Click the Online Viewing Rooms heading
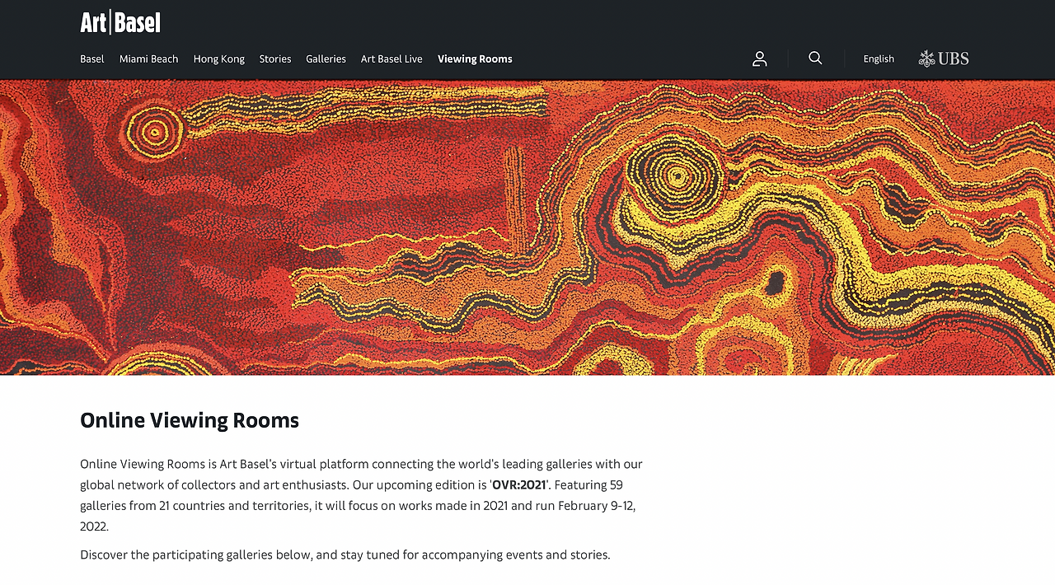This screenshot has width=1055, height=585. [190, 420]
